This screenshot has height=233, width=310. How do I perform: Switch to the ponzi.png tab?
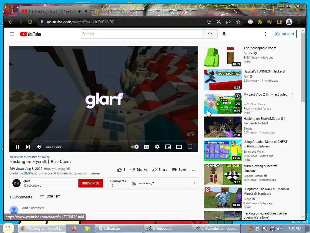pos(118,11)
